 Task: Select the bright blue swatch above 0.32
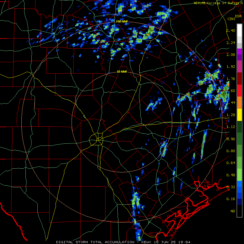pyautogui.click(x=239, y=184)
